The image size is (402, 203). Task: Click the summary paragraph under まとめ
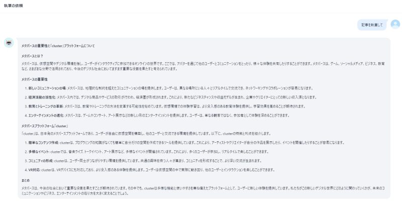pyautogui.click(x=201, y=190)
